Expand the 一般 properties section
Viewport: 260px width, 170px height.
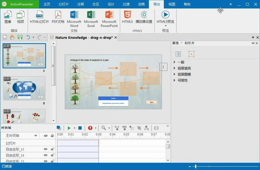174,62
